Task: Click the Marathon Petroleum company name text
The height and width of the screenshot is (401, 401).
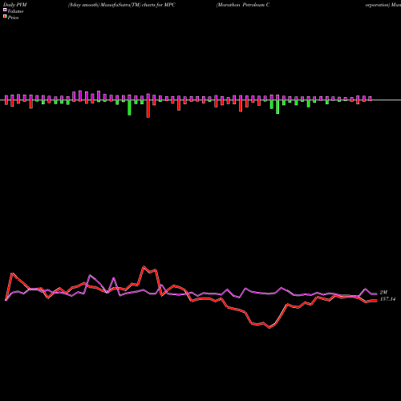Action: point(243,5)
